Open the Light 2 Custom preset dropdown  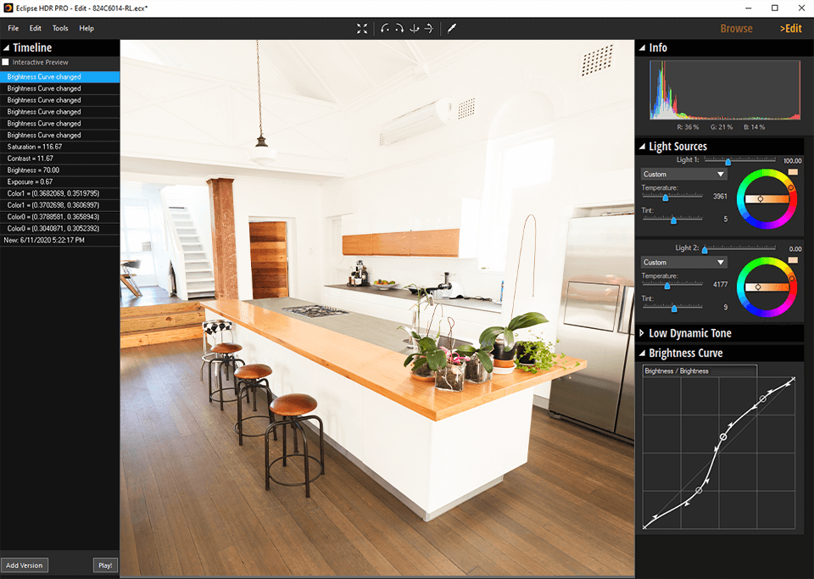pyautogui.click(x=683, y=263)
